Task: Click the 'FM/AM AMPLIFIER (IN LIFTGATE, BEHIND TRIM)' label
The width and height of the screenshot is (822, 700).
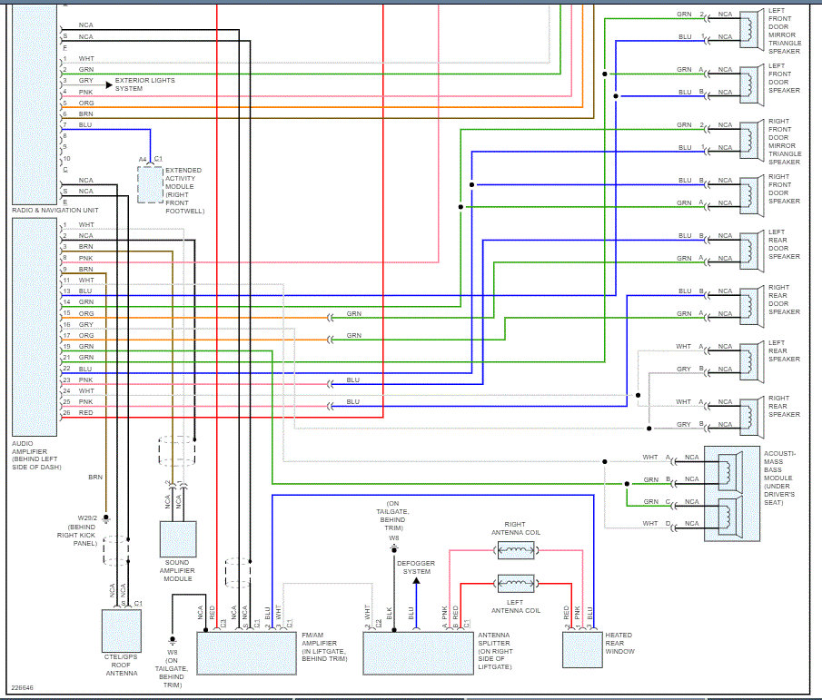Action: coord(324,646)
